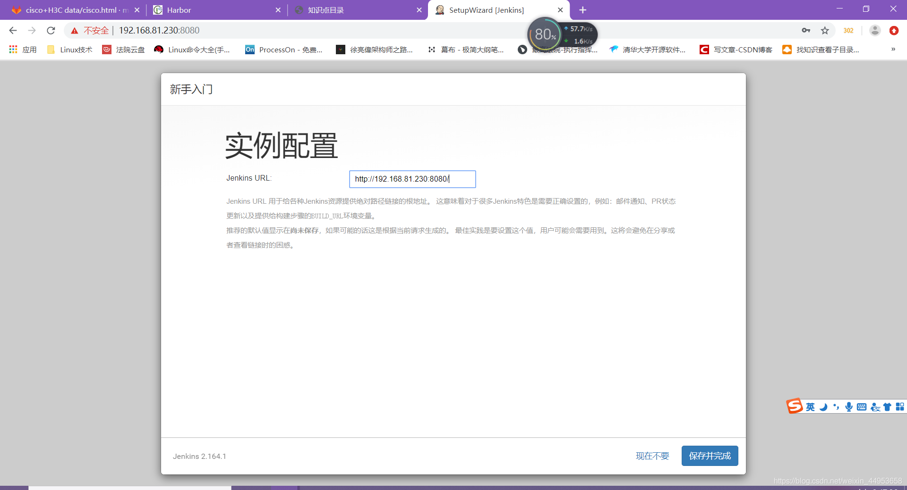Click the 保存并完成 button

pos(710,456)
